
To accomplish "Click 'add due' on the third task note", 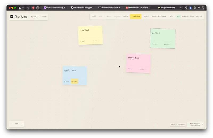I will pyautogui.click(x=94, y=41).
